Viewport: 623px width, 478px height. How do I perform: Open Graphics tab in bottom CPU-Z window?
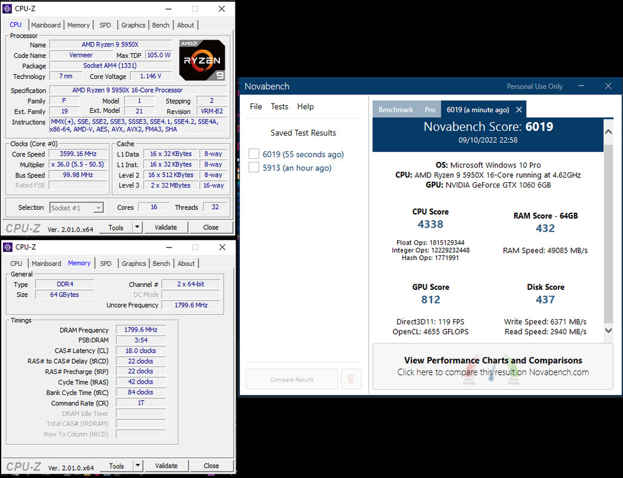(x=134, y=263)
